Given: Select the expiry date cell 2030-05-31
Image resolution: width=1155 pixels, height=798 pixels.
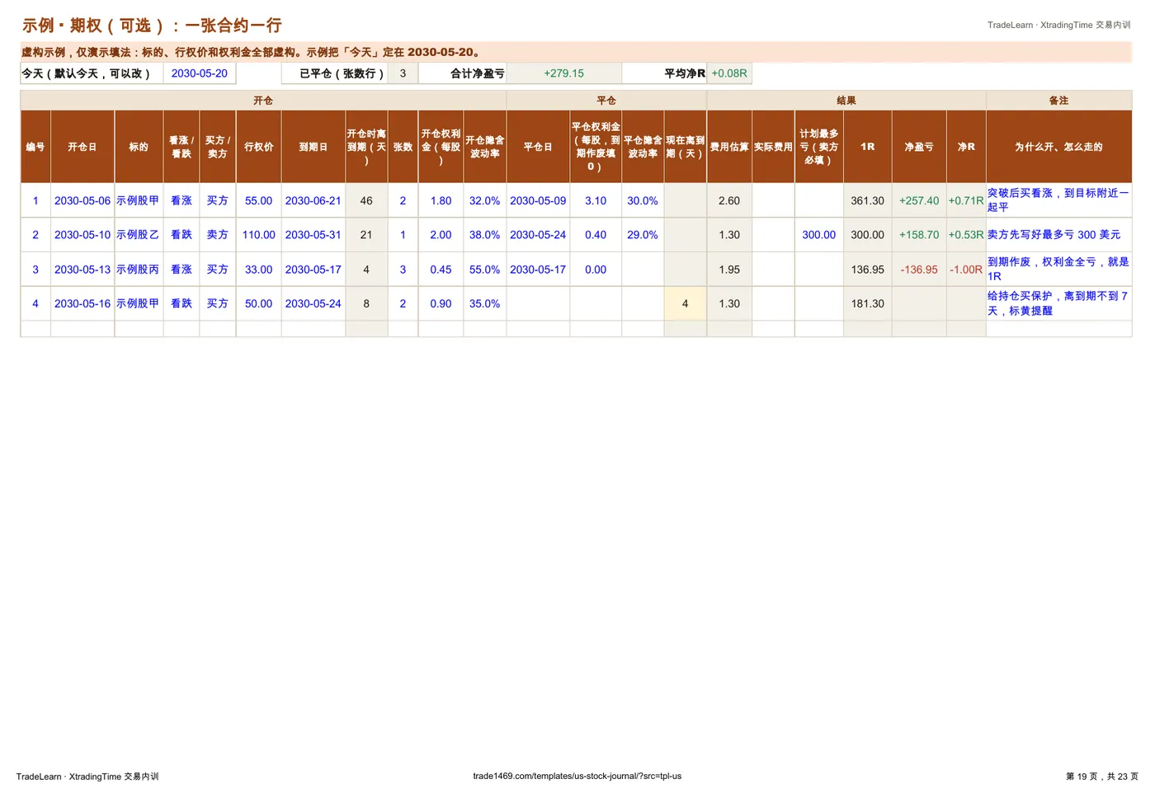Looking at the screenshot, I should 313,235.
